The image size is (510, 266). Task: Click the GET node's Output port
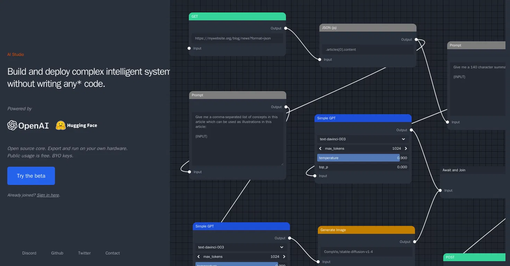pyautogui.click(x=286, y=28)
